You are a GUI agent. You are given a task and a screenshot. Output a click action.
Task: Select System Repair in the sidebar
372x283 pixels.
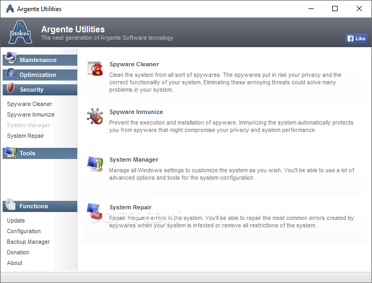tap(25, 136)
